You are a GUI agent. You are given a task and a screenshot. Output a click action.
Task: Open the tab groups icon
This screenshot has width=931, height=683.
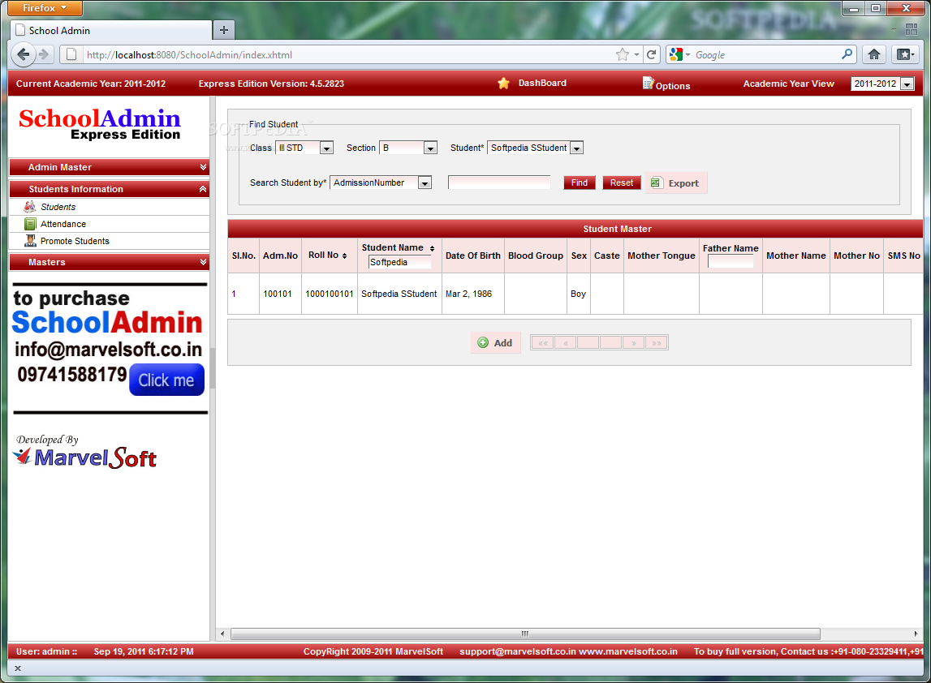912,29
